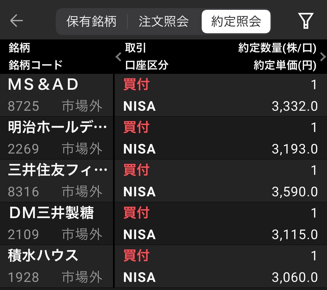Tap the 3,193.0 execution price
Viewport: 327px width, 290px height.
point(295,149)
